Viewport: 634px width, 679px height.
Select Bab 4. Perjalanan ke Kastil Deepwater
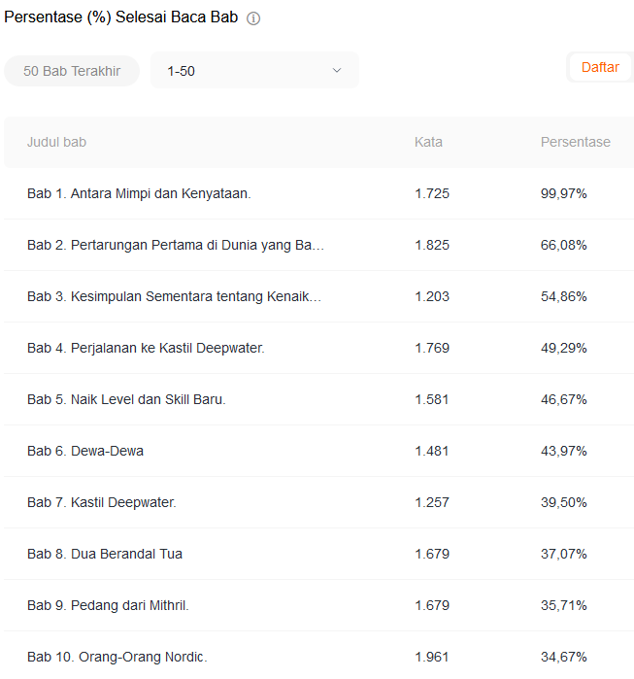146,348
